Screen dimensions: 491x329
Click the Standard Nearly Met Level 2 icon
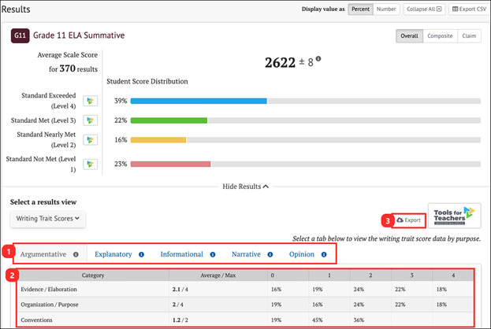pos(91,140)
